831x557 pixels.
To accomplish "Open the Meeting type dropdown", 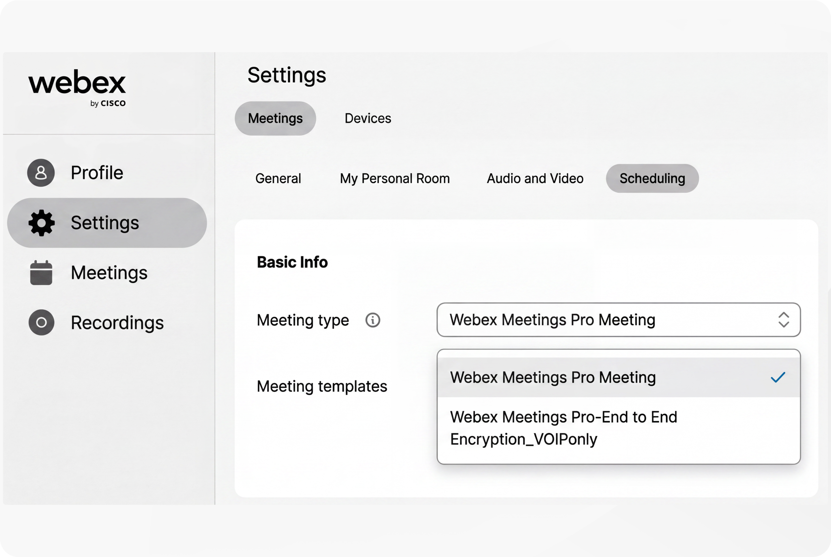I will [x=619, y=320].
